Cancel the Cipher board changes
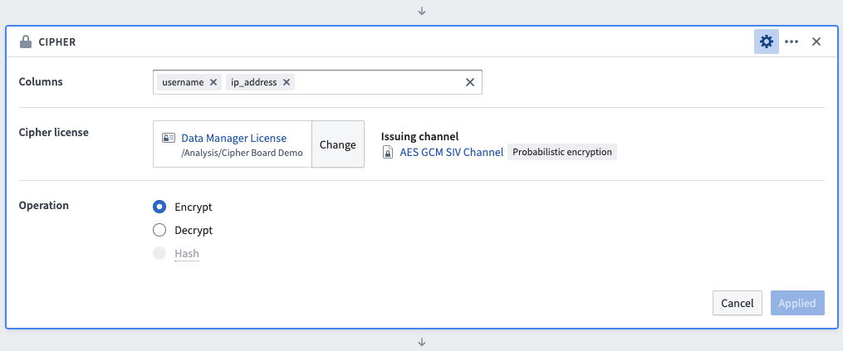 click(x=737, y=303)
